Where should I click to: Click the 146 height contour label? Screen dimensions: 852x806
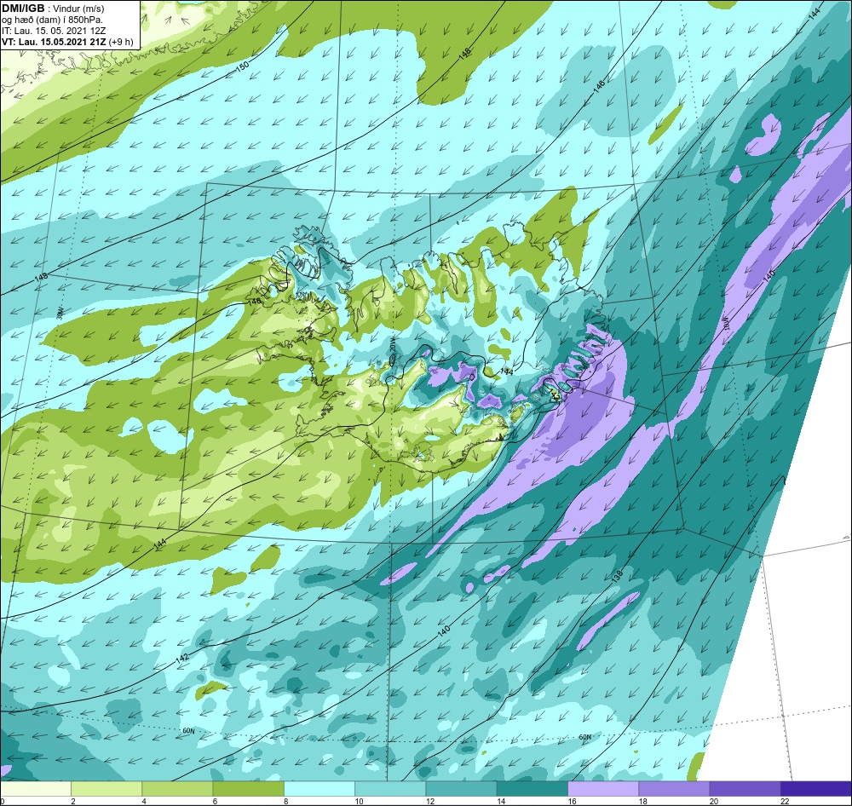(x=598, y=86)
